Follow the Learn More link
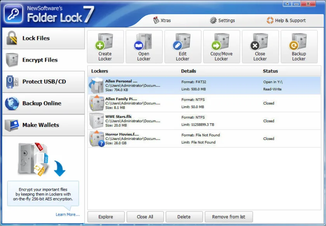Screen dimensions: 326x226 click(68, 214)
